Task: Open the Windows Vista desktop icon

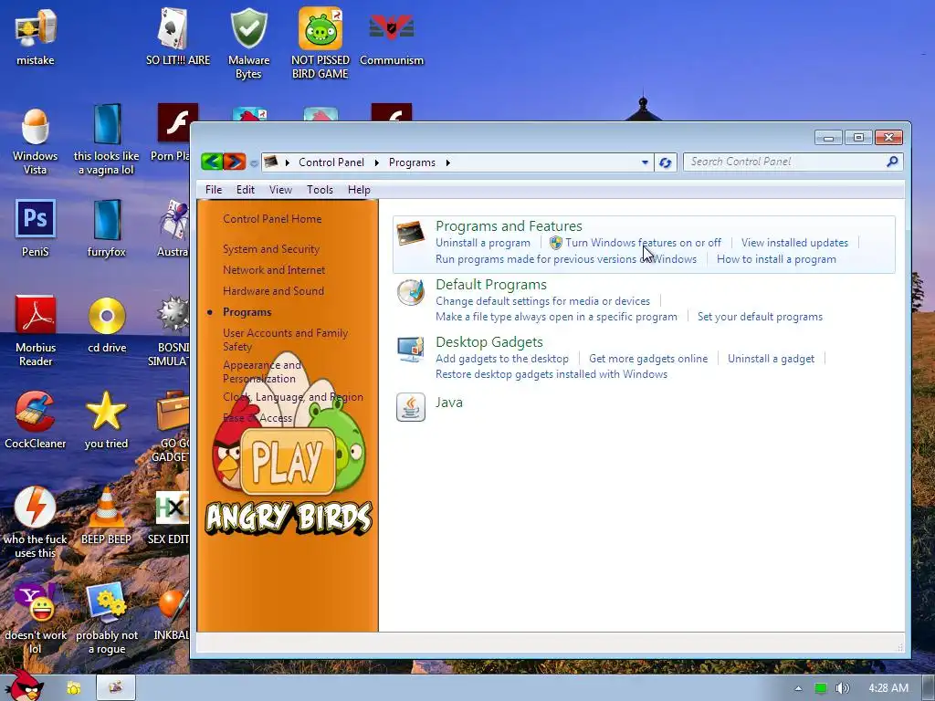Action: [36, 141]
